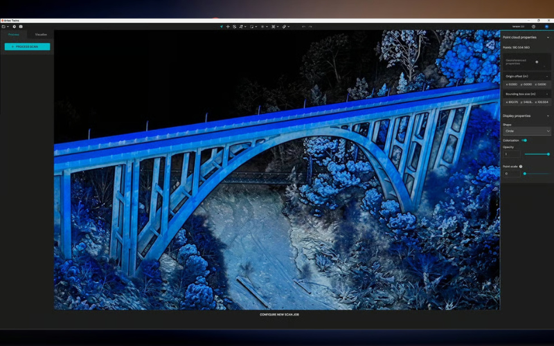554x346 pixels.
Task: Select the arrow pointer tool
Action: [x=222, y=26]
